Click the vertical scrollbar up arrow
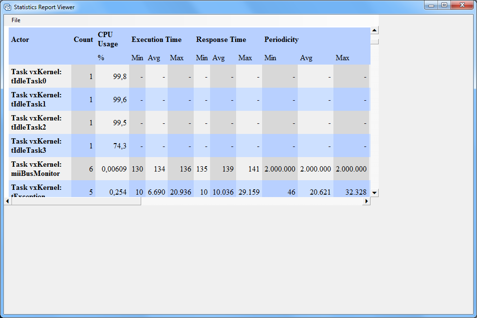Image resolution: width=477 pixels, height=318 pixels. pyautogui.click(x=374, y=31)
